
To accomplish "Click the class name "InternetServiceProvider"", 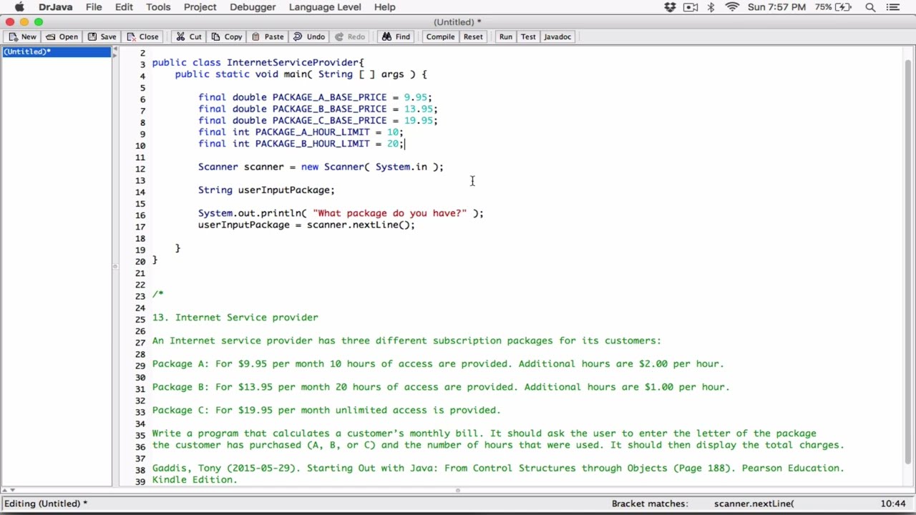I will tap(293, 62).
